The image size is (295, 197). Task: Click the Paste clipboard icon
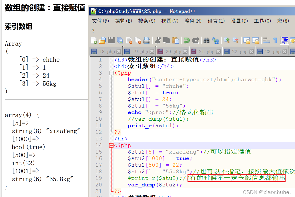point(175,40)
